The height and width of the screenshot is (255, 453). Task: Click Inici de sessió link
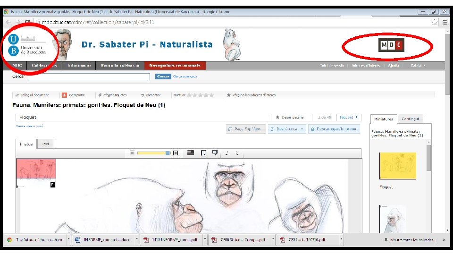coord(332,66)
